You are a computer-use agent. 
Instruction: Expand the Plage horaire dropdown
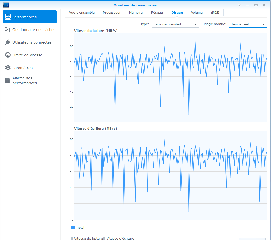[248, 24]
